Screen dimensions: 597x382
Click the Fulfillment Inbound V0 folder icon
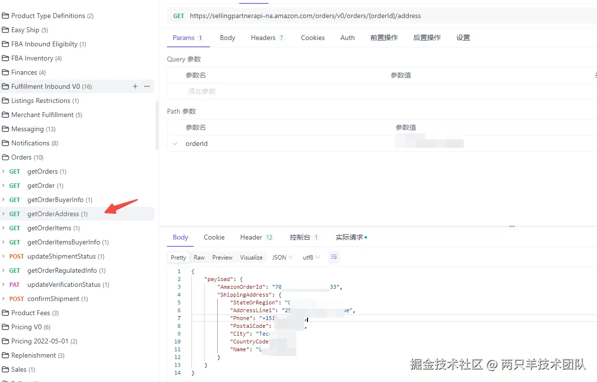pos(5,86)
